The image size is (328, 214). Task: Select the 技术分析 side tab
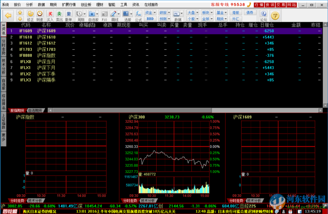tap(3, 66)
